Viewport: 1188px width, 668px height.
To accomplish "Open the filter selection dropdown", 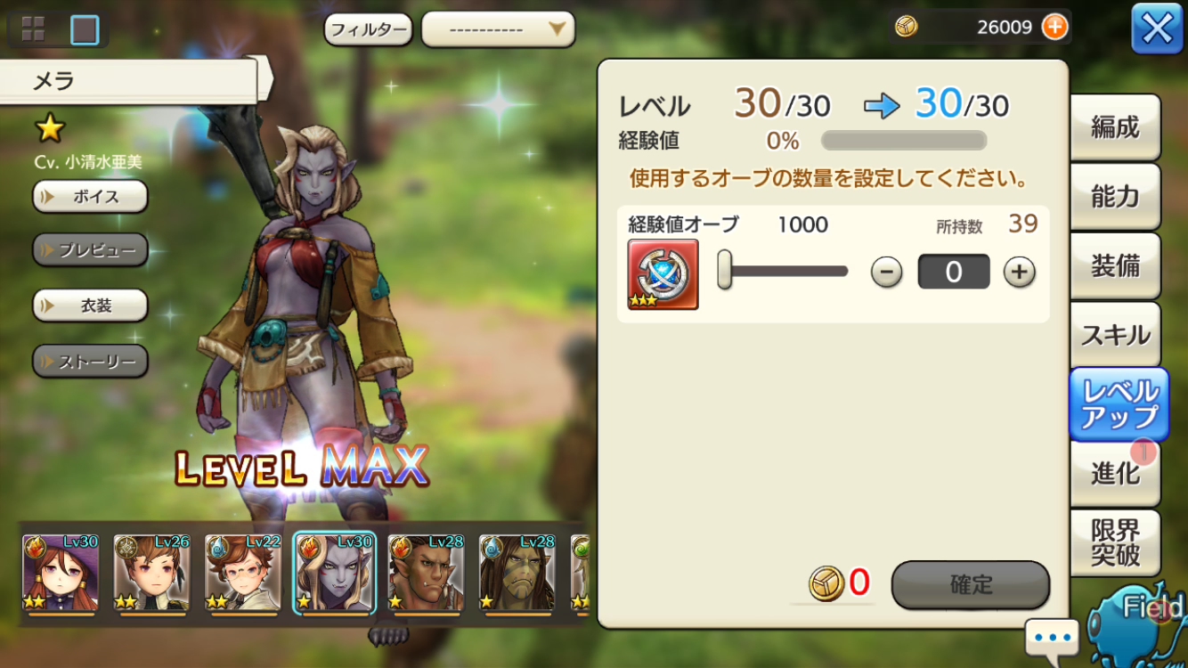I will (498, 29).
